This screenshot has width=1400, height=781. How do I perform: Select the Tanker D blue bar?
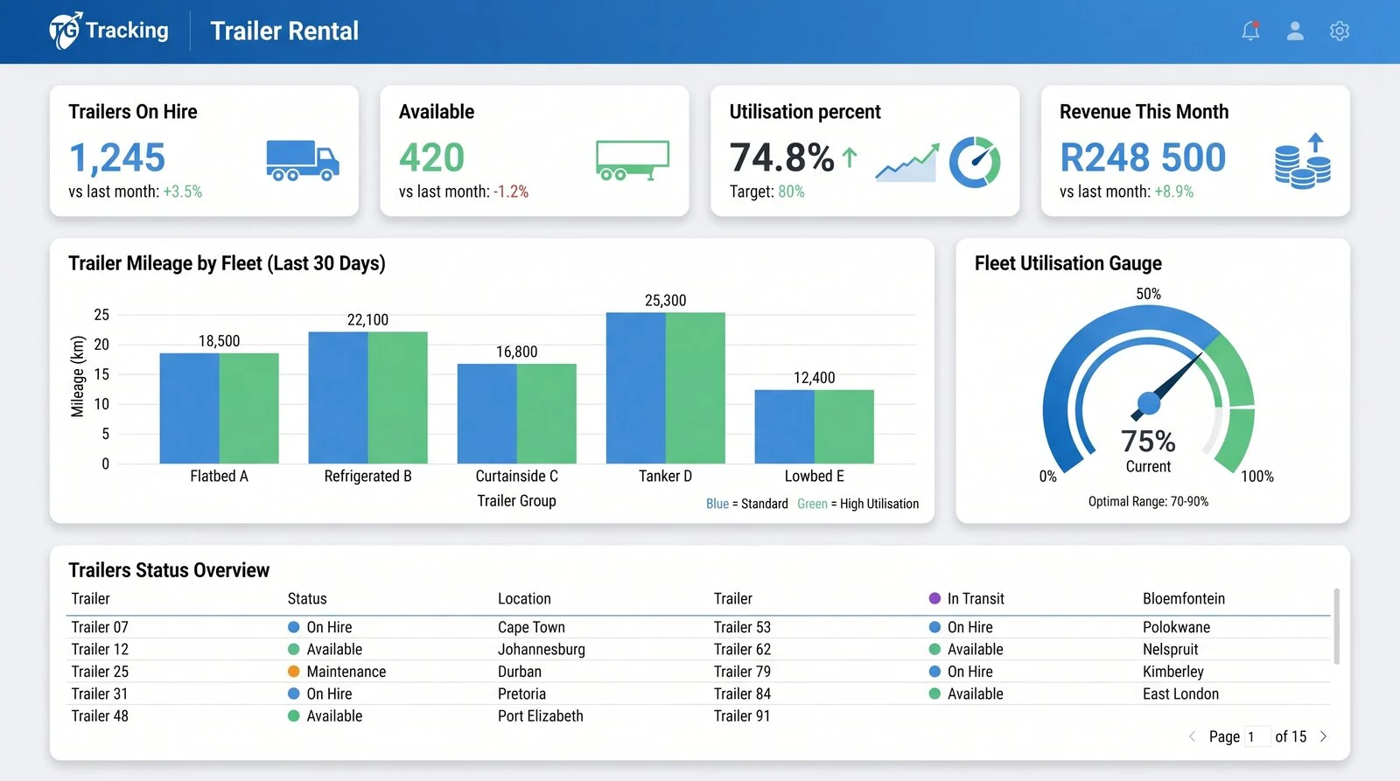point(635,388)
